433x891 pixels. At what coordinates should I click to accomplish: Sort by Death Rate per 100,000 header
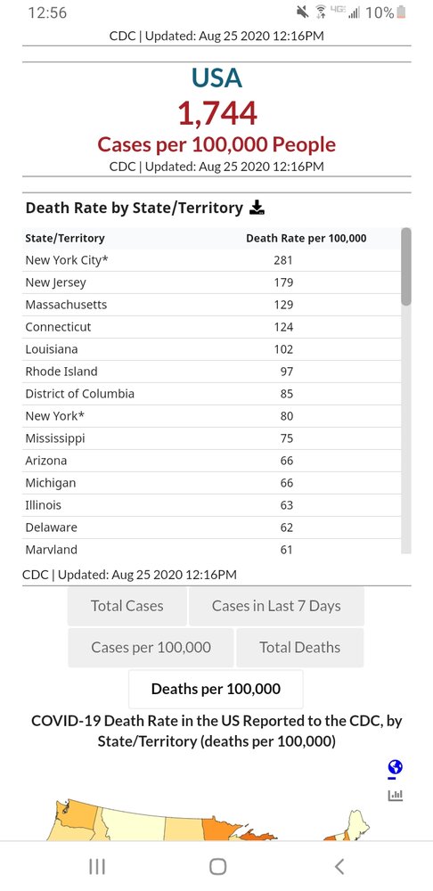coord(306,238)
